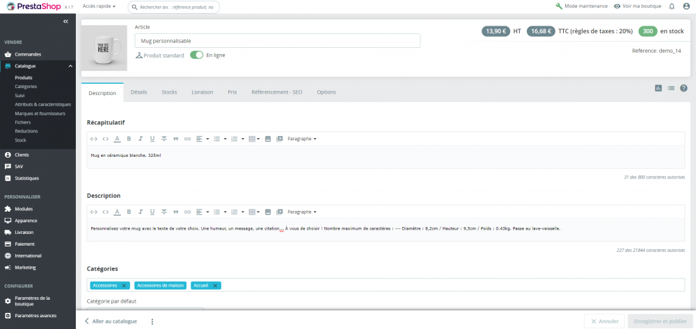Click insert image icon in Description toolbar
Screen dimensions: 696x329
tap(268, 212)
